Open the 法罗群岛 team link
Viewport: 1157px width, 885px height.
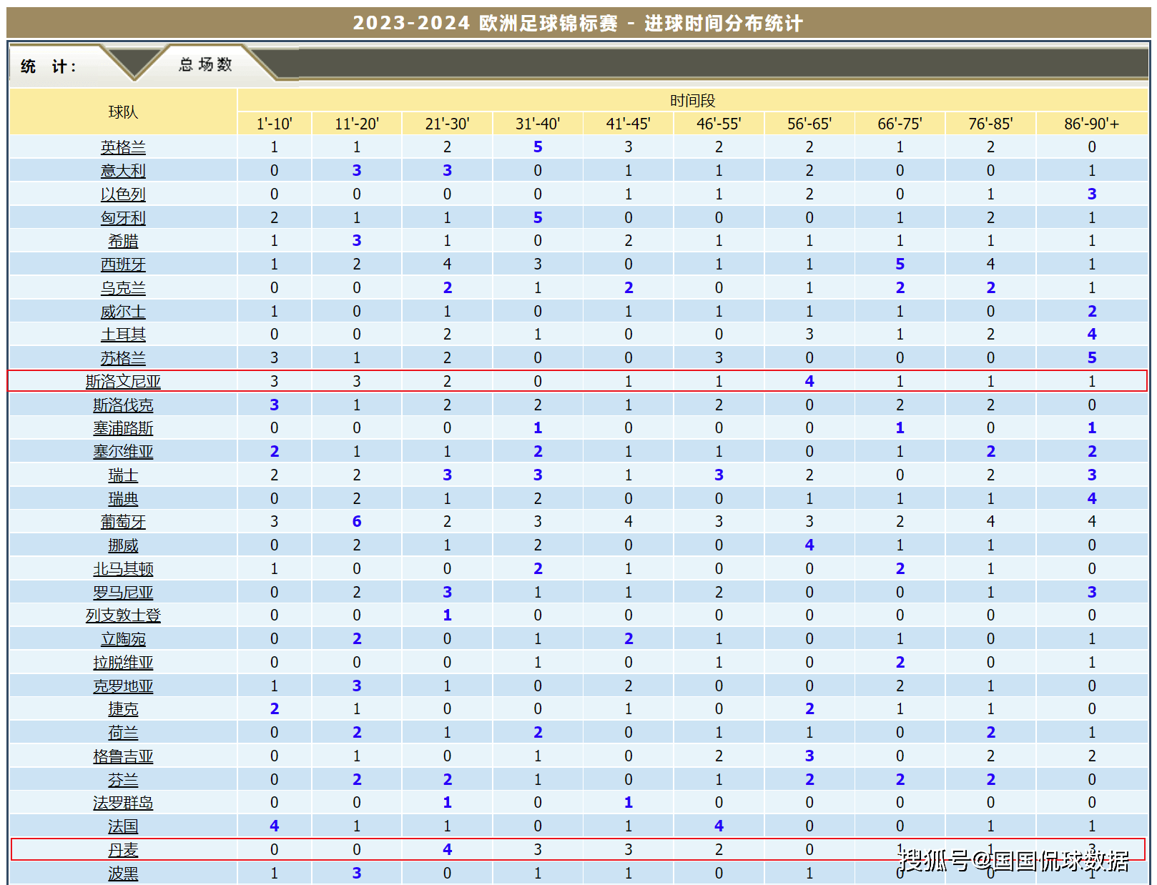(123, 803)
